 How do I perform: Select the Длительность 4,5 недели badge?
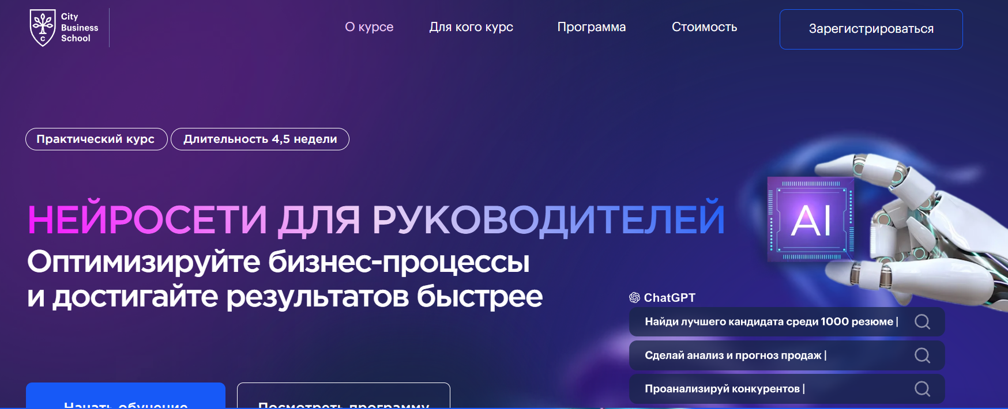click(x=260, y=139)
